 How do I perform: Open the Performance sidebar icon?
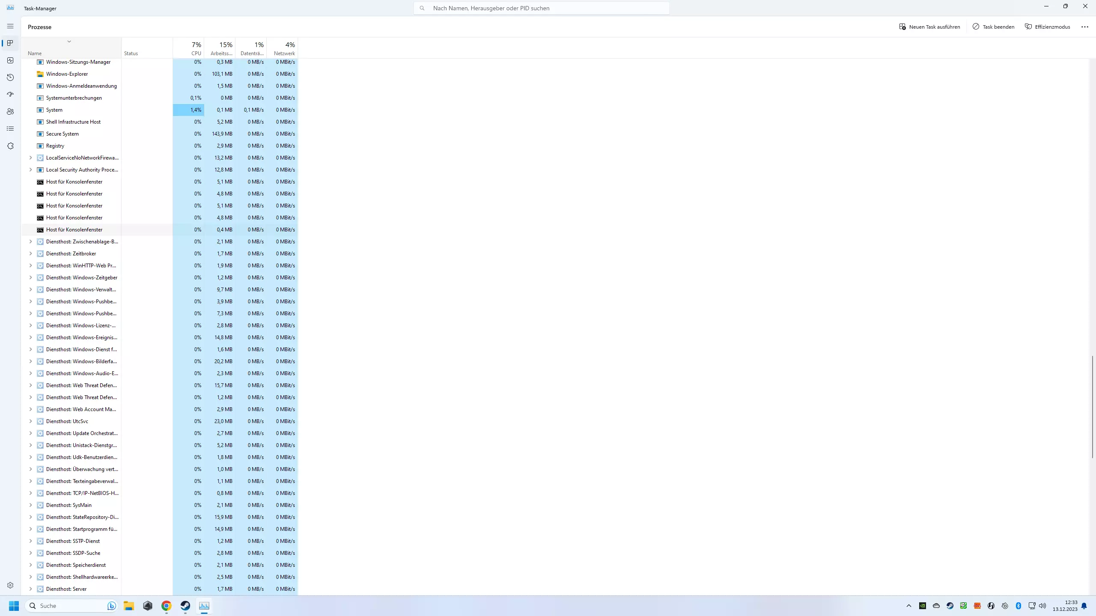coord(10,60)
